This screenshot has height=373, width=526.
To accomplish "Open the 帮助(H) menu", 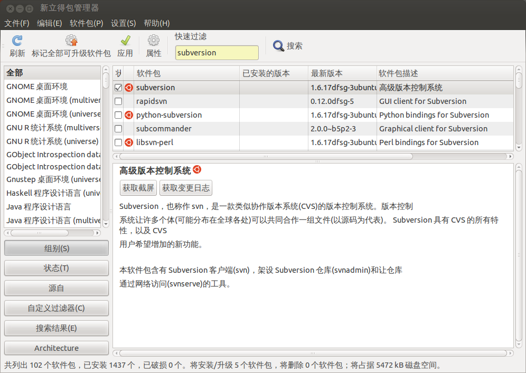I will 157,23.
